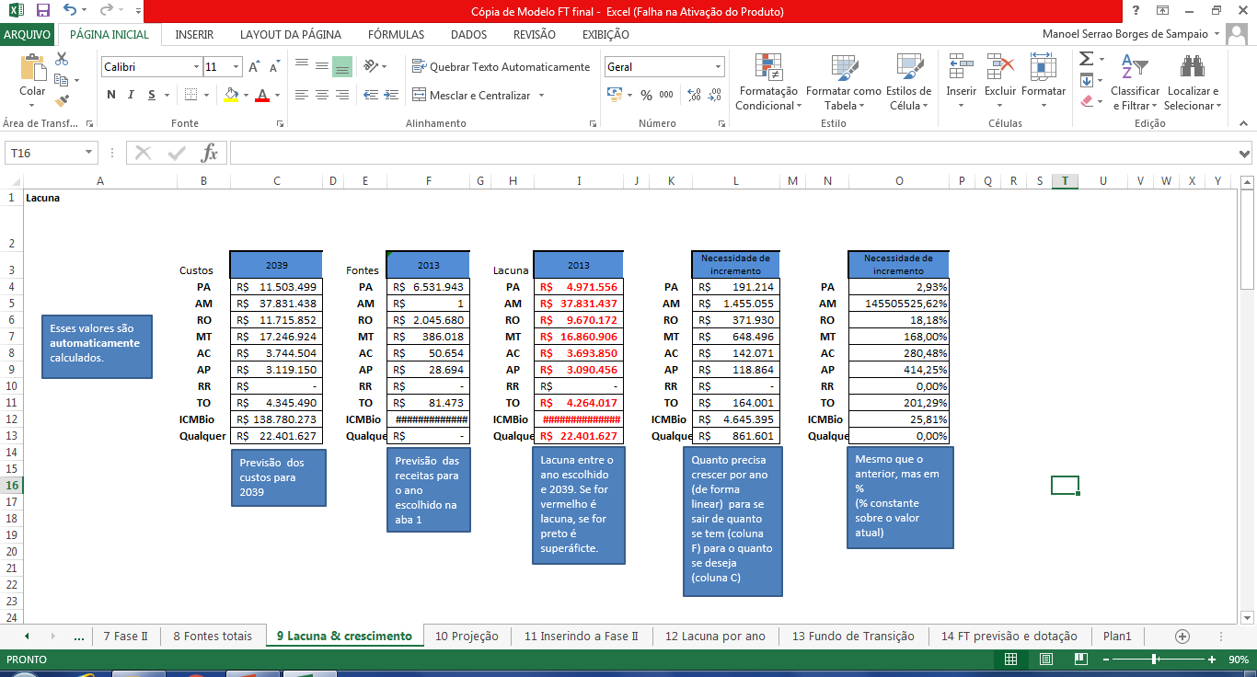This screenshot has height=677, width=1257.
Task: Open Classificar e Filtrar menu
Action: click(1135, 82)
